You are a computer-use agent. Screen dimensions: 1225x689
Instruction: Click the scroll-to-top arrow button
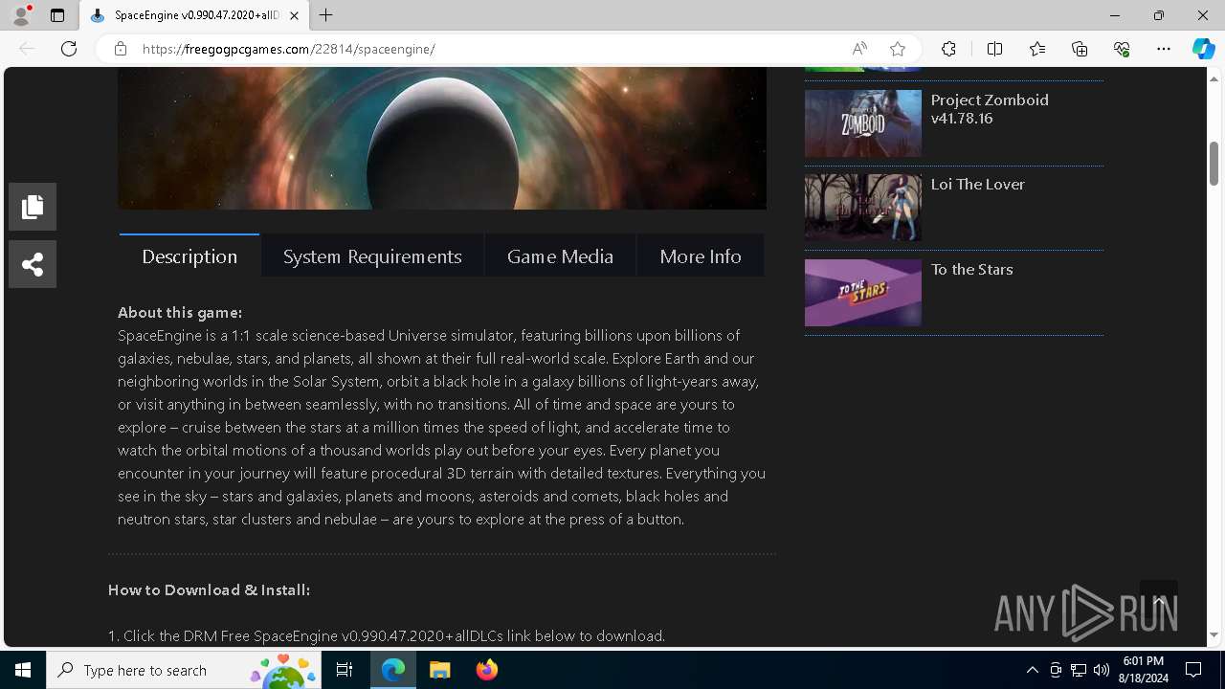1159,601
